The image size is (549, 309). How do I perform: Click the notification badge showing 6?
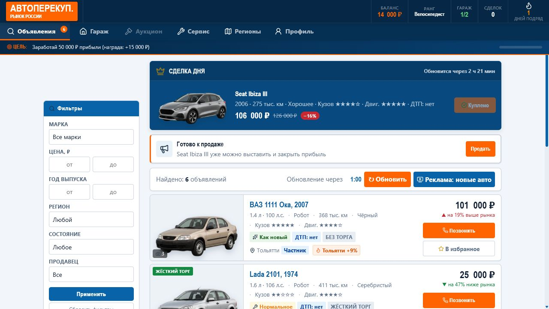[64, 29]
